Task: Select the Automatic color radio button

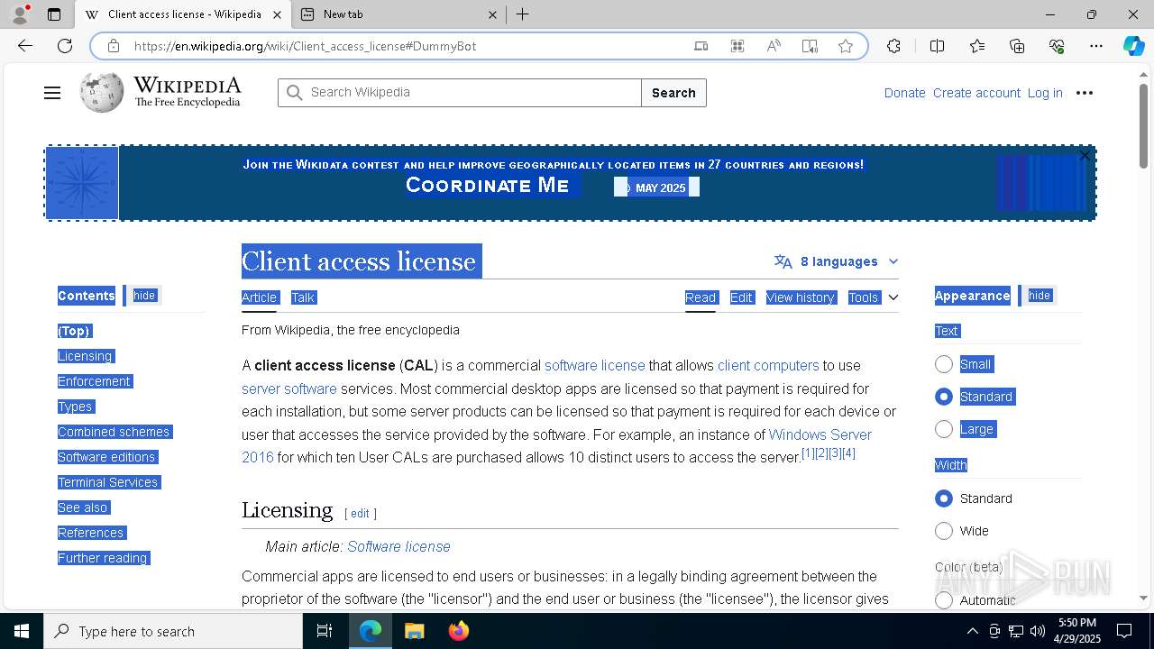Action: [x=944, y=599]
